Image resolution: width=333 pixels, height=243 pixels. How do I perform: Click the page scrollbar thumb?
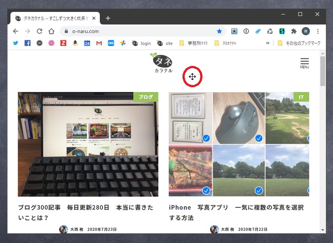click(x=323, y=71)
